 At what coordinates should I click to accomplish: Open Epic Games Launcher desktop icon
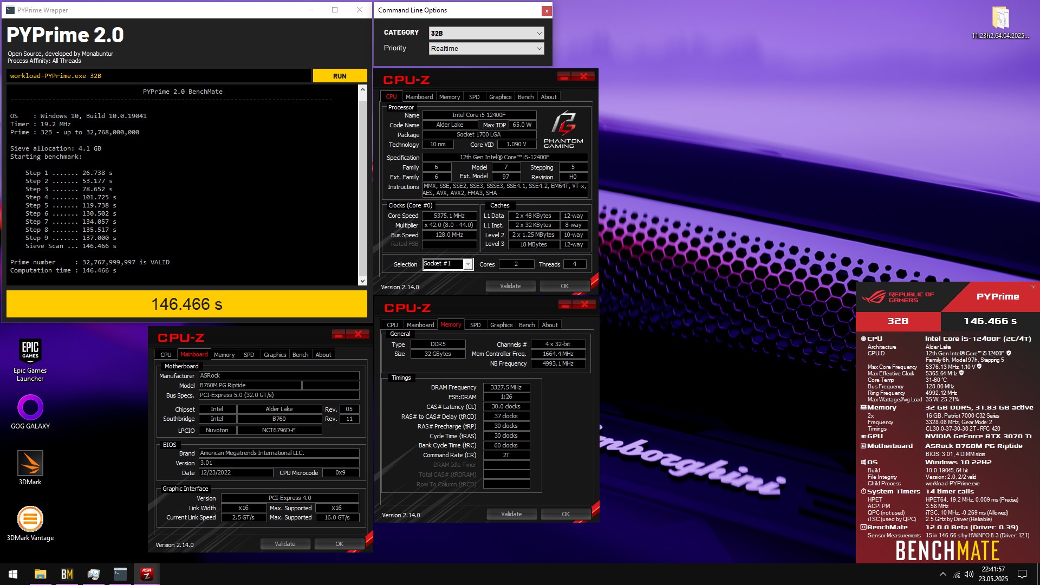30,360
